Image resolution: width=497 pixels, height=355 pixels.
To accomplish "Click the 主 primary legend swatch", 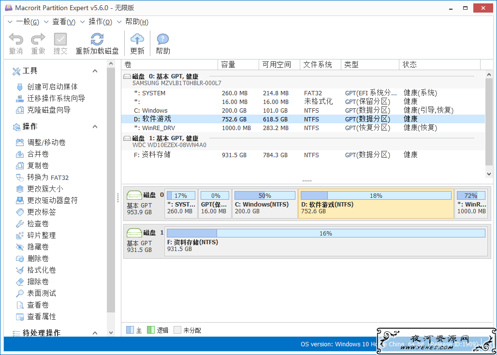I will pyautogui.click(x=130, y=330).
